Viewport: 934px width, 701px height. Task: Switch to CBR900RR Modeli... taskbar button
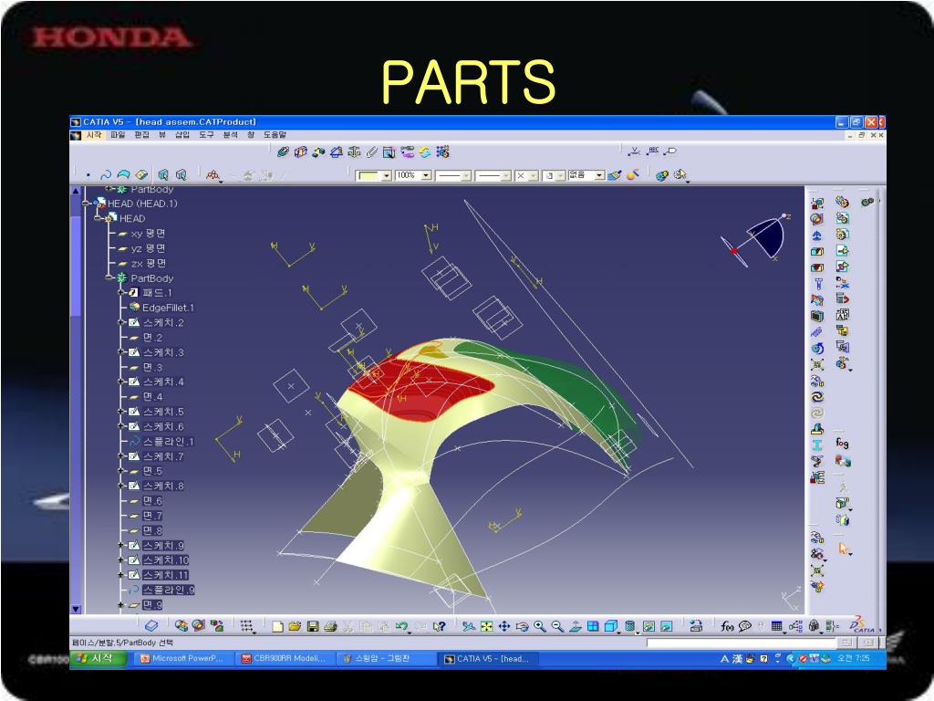[x=285, y=659]
